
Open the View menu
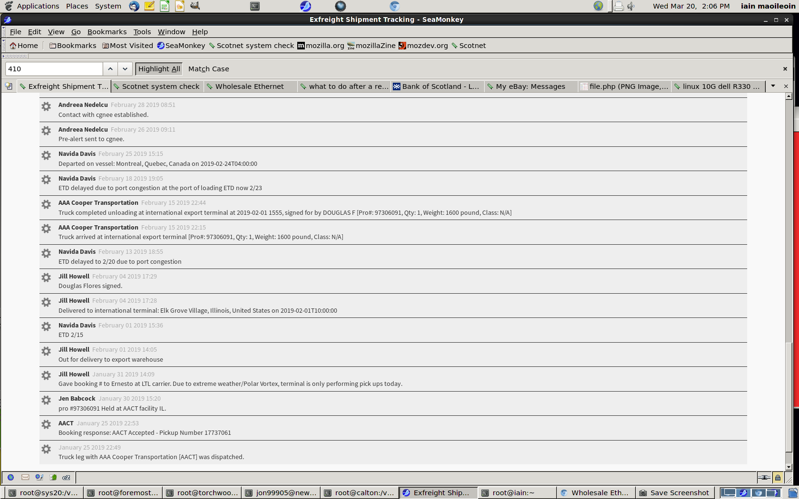56,32
